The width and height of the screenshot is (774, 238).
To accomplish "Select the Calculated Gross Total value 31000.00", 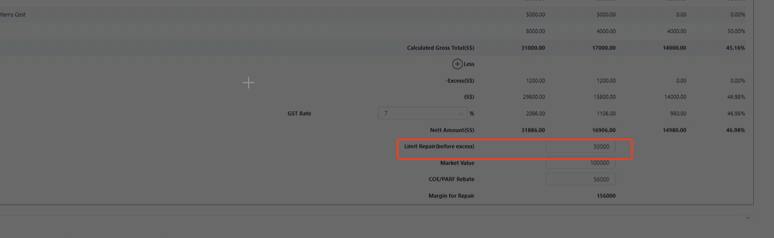I will tap(533, 48).
